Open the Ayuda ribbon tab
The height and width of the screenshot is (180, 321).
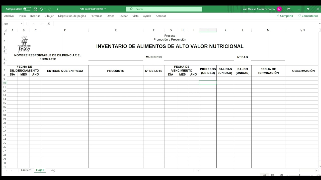click(x=147, y=16)
